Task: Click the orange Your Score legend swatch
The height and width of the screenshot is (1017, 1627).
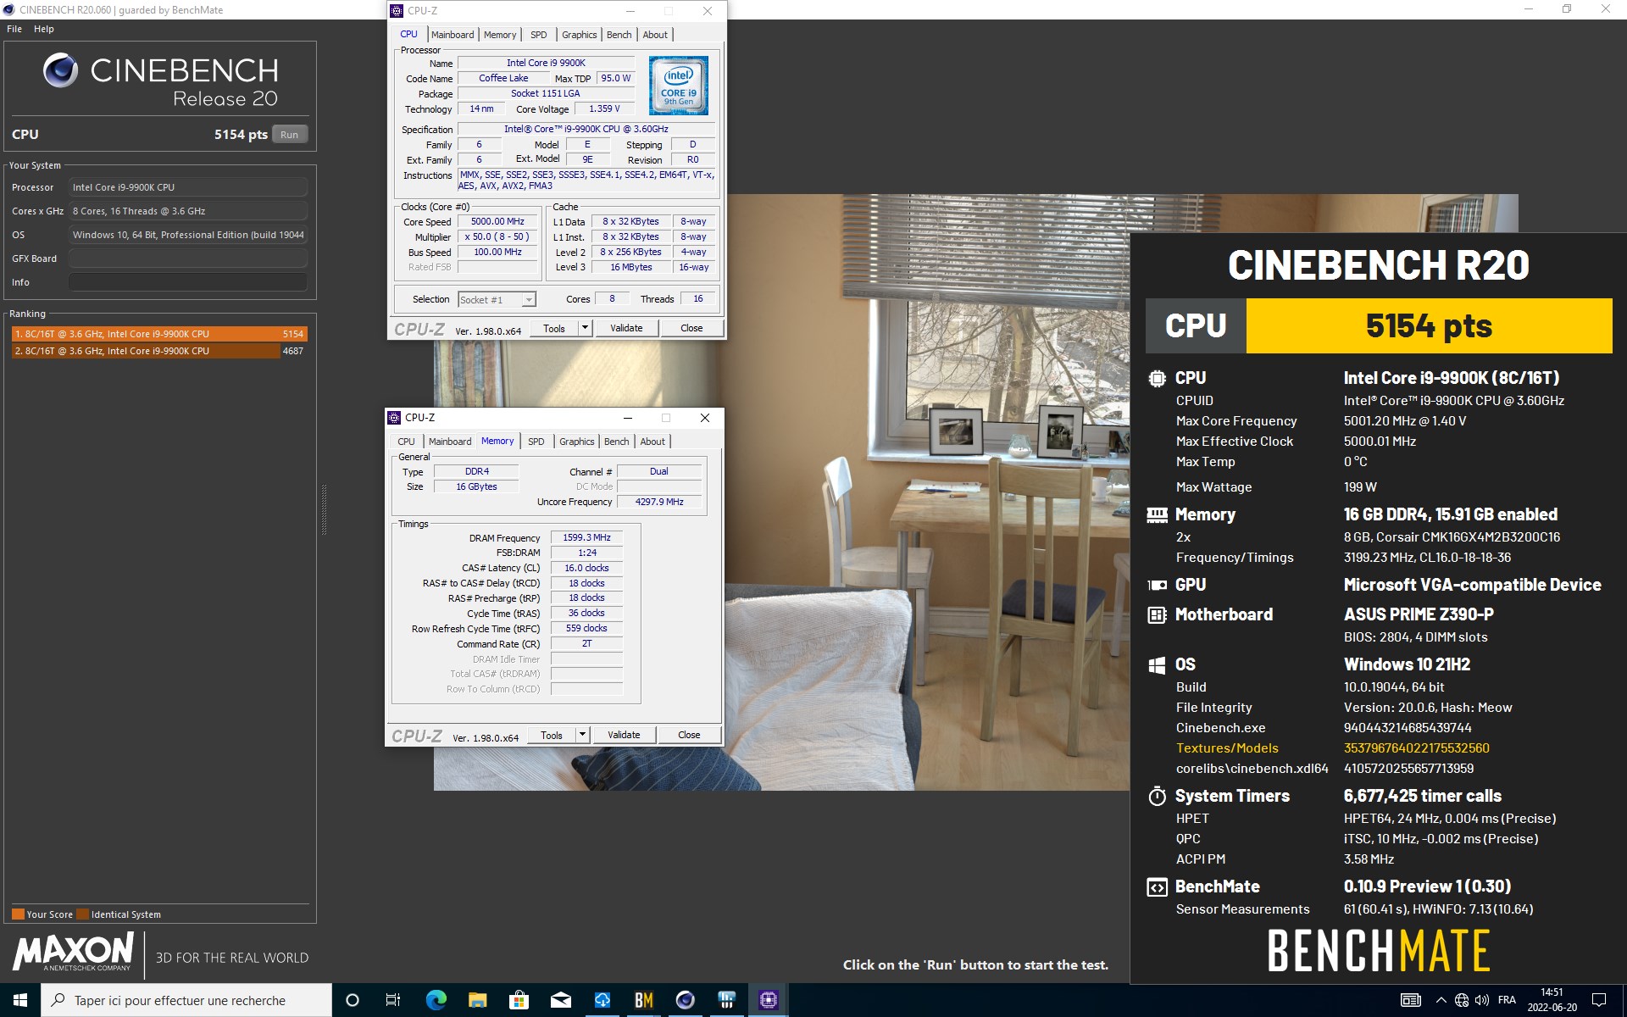Action: (x=18, y=914)
